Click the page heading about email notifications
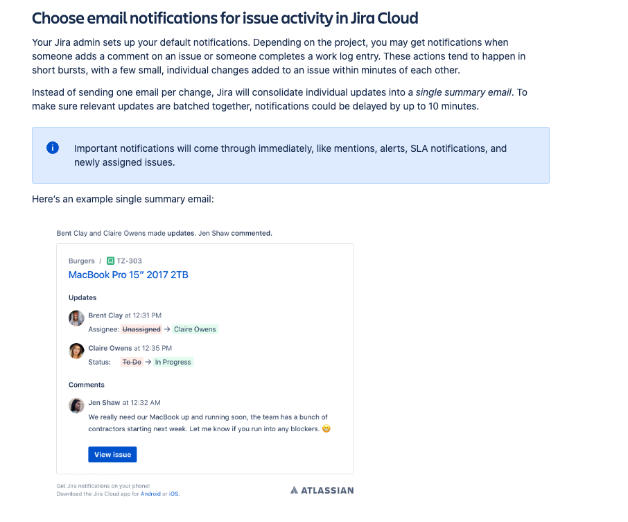This screenshot has height=522, width=628. pos(225,19)
